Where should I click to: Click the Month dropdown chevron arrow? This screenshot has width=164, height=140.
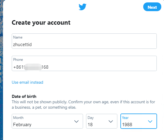76,121
